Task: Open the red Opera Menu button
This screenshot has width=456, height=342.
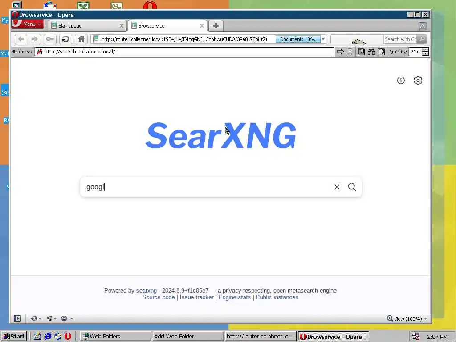Action: click(27, 24)
